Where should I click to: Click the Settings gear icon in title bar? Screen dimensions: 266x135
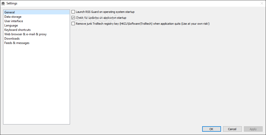tap(3, 3)
